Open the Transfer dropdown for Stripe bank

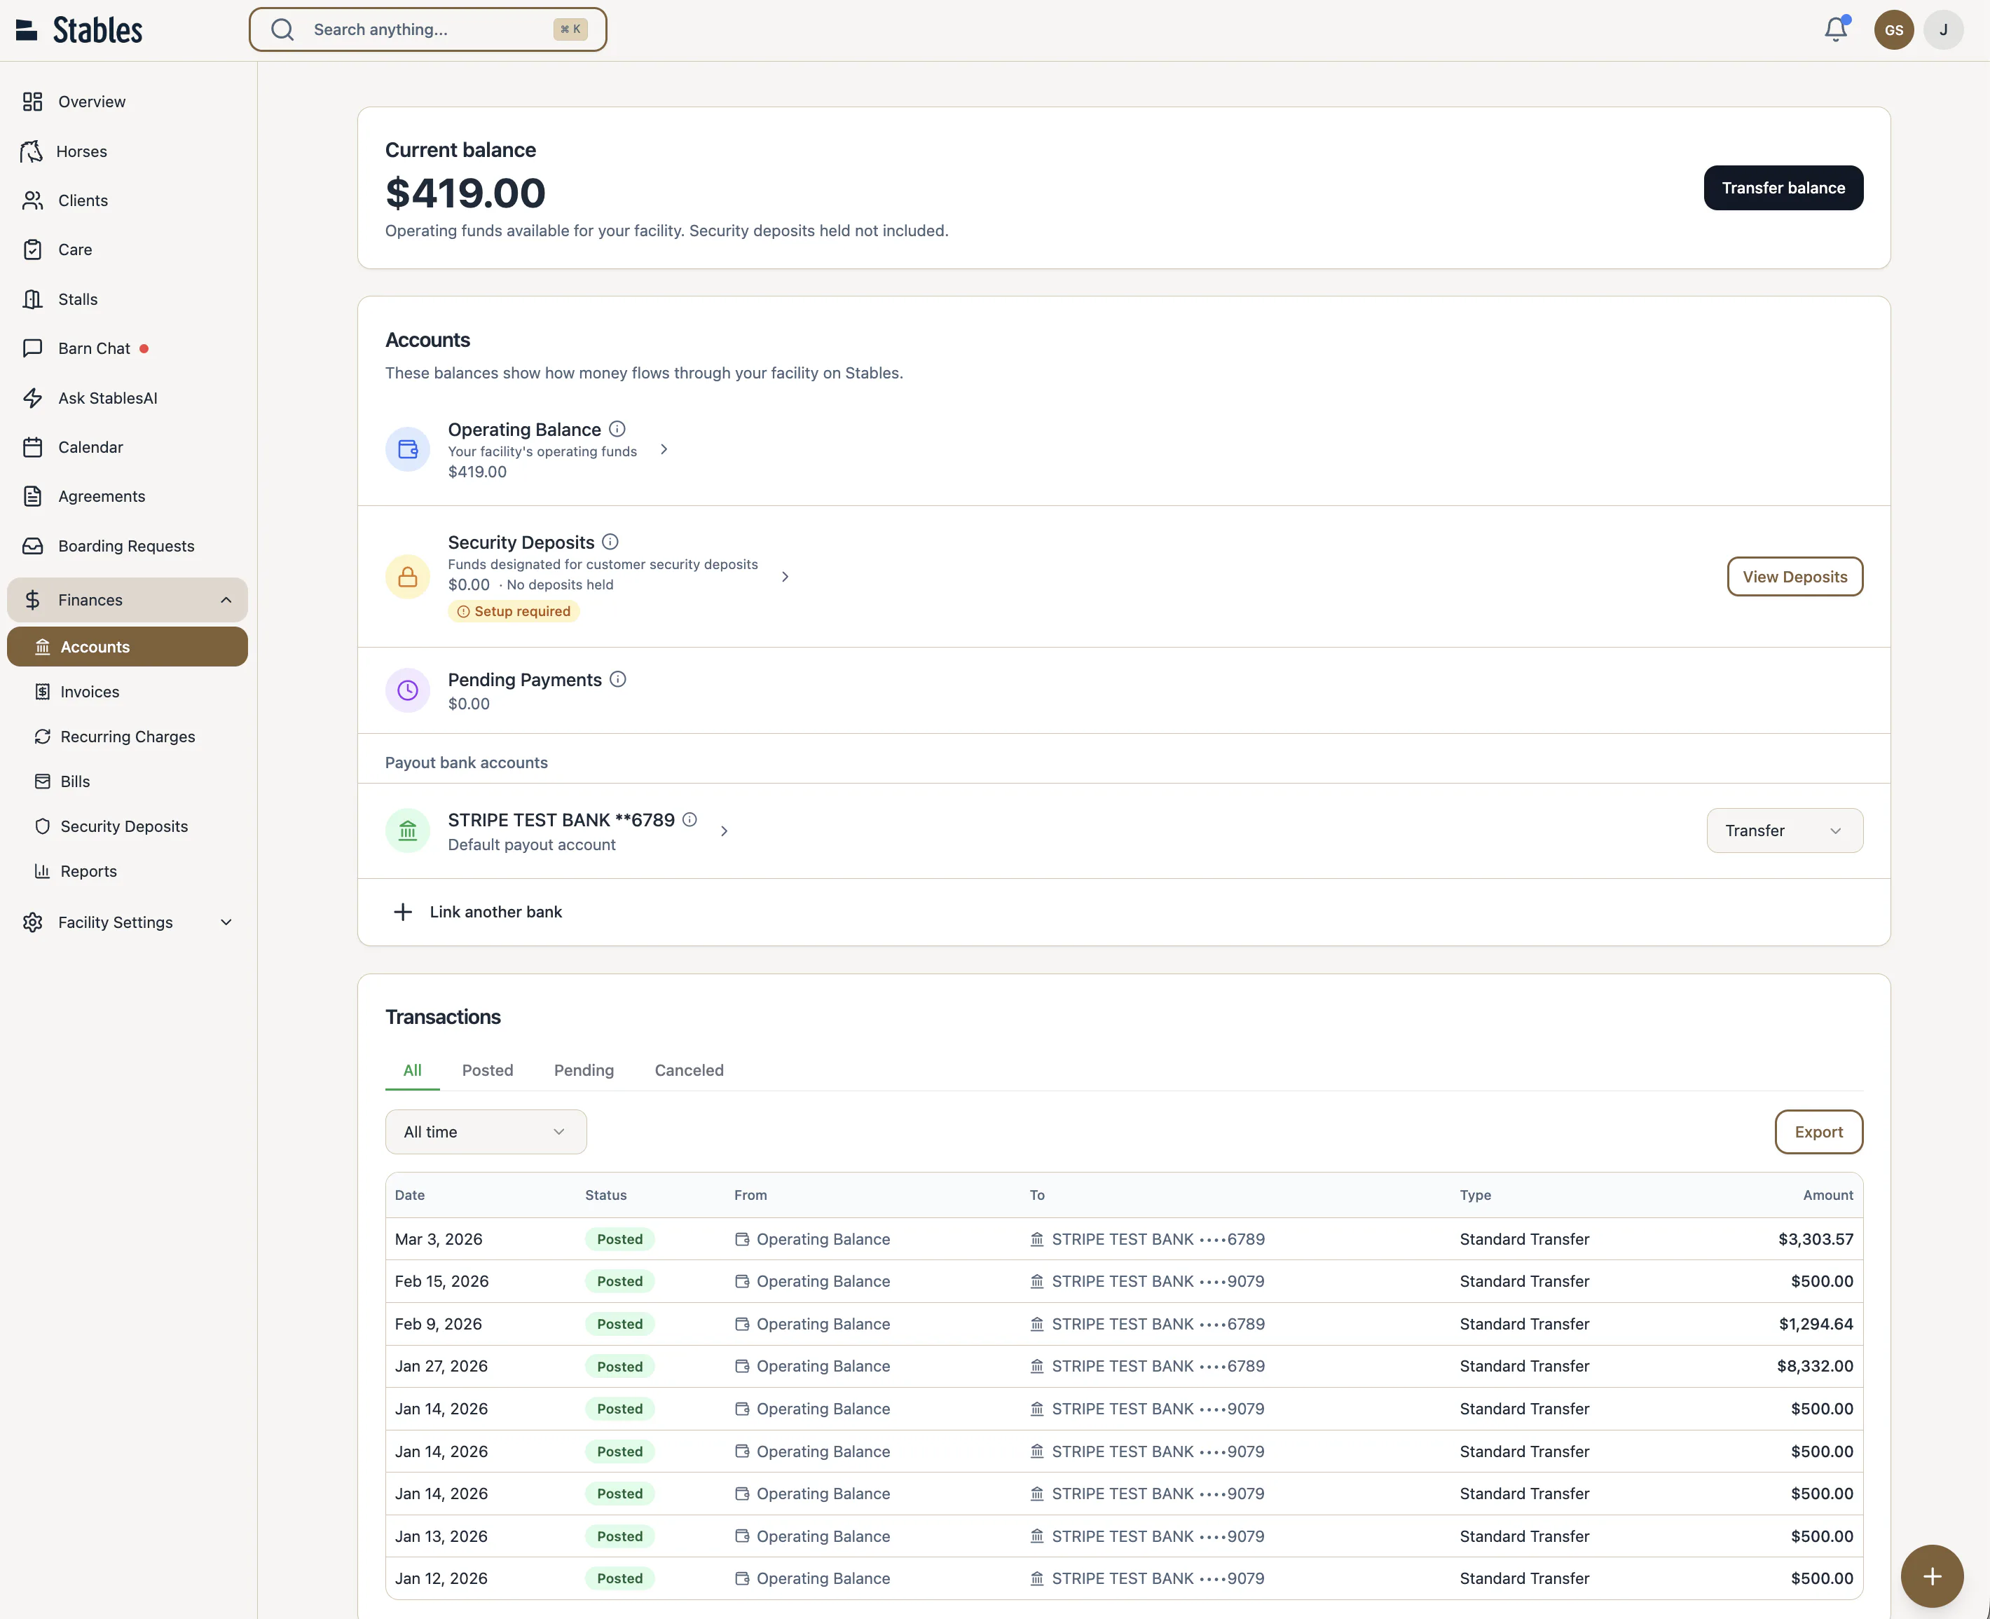pyautogui.click(x=1784, y=830)
